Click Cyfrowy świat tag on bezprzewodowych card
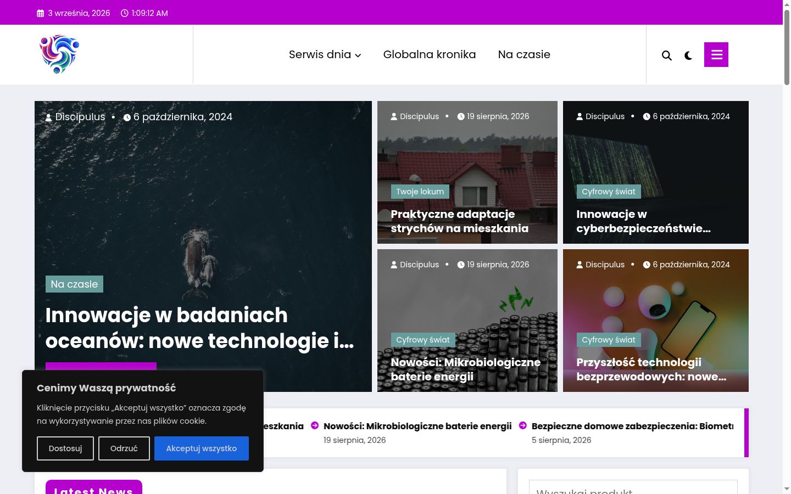This screenshot has width=791, height=494. click(x=609, y=340)
